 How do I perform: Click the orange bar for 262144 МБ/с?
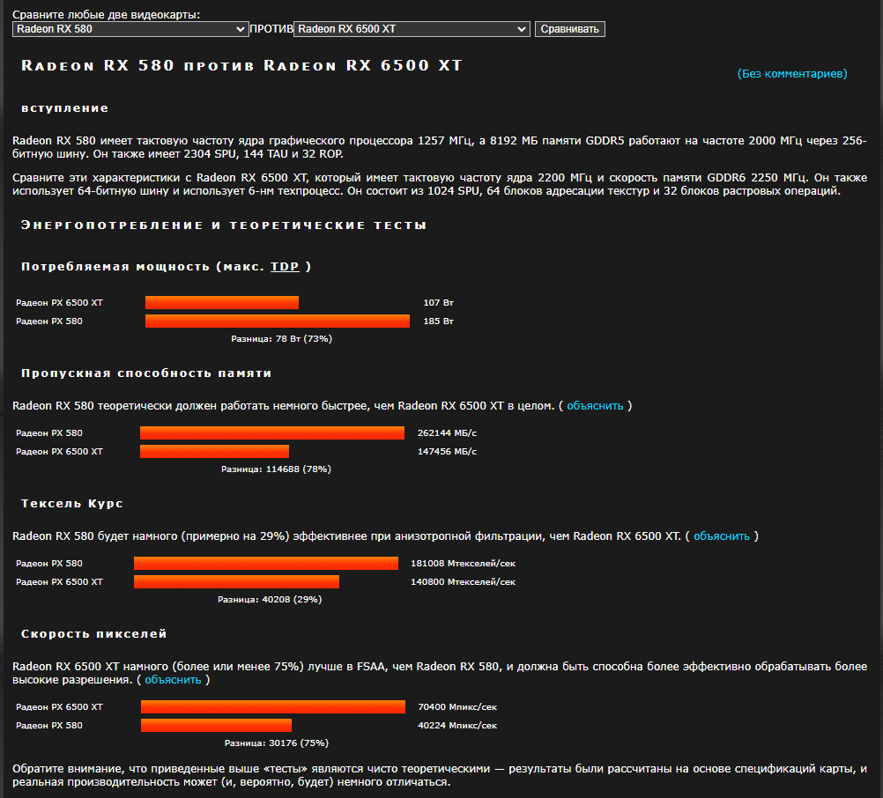(x=272, y=432)
